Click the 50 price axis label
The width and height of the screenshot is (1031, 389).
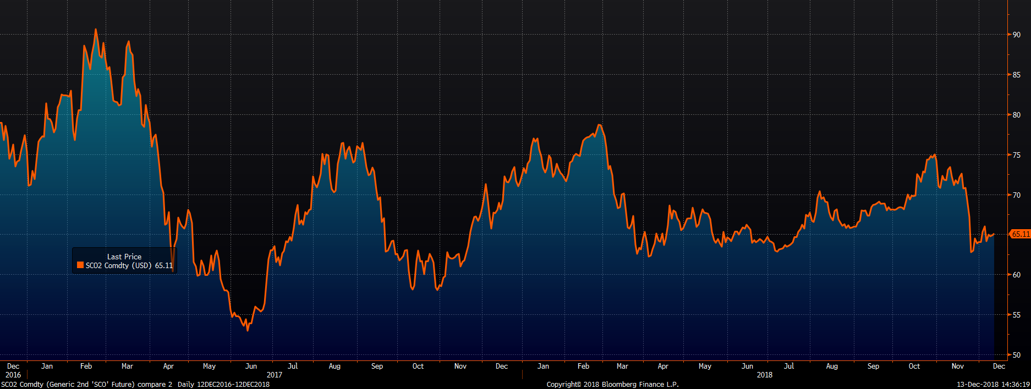[x=1016, y=355]
